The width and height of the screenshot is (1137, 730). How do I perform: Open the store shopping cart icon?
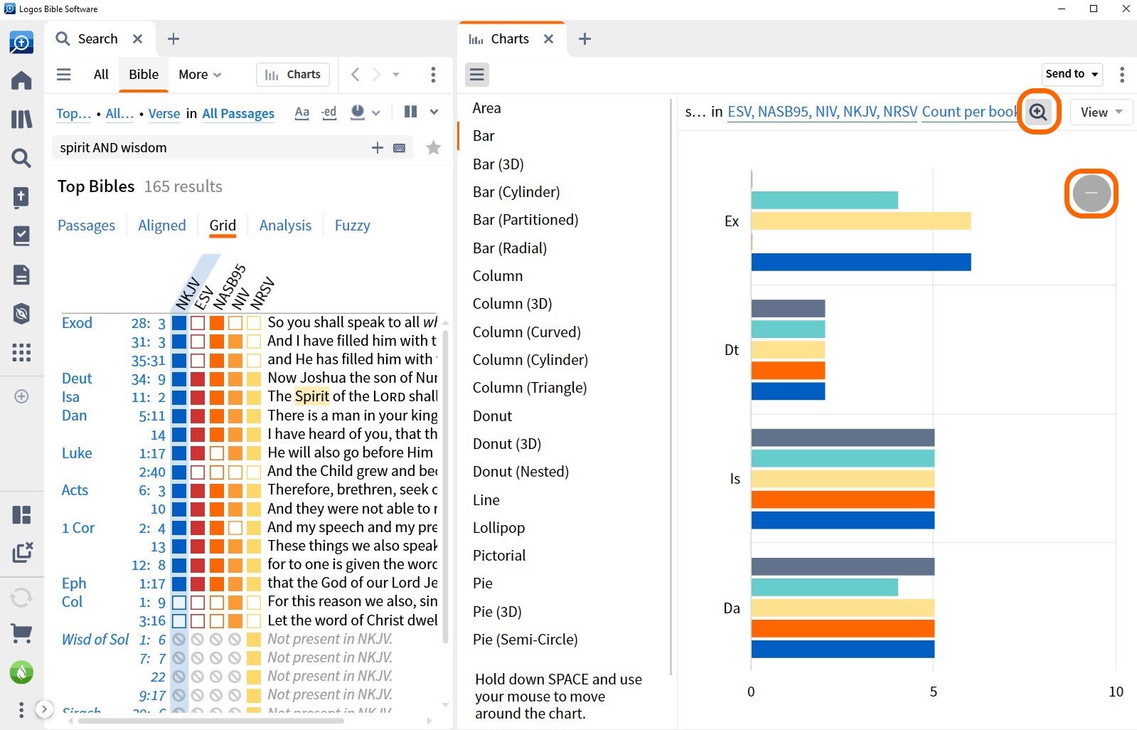coord(21,633)
